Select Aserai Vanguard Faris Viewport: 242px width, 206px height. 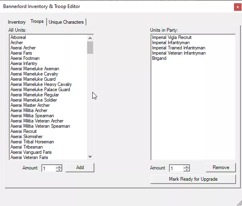(x=49, y=152)
